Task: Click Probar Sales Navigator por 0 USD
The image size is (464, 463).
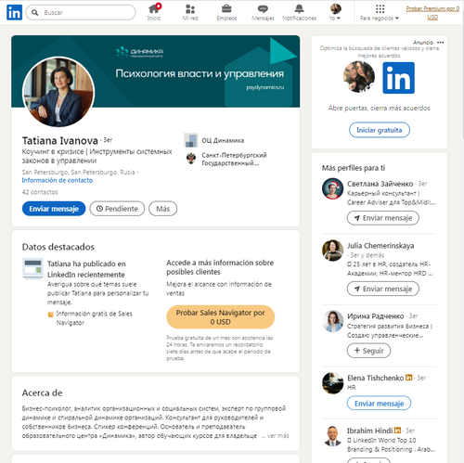Action: pos(221,317)
